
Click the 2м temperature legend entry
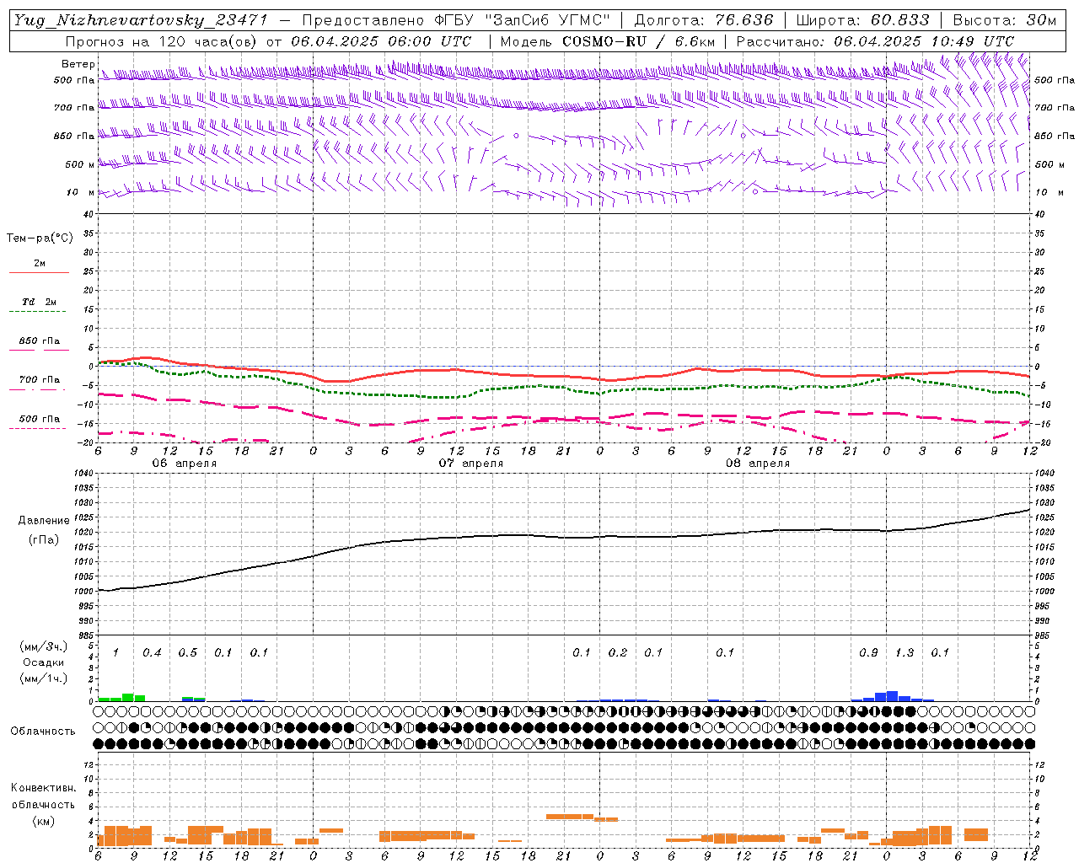pos(40,264)
